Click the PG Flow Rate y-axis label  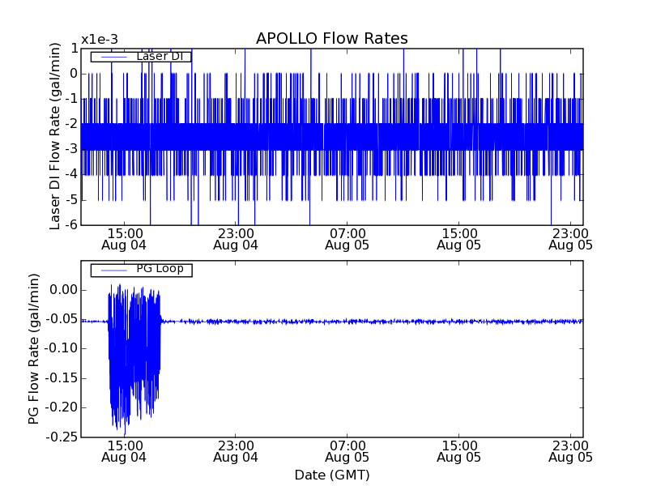tap(34, 348)
